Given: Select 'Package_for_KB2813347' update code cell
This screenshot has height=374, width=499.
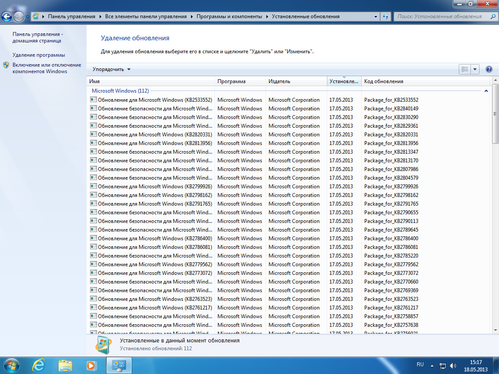Looking at the screenshot, I should (391, 152).
